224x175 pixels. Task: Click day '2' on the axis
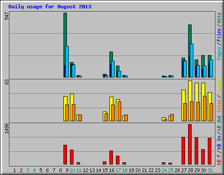(21, 170)
